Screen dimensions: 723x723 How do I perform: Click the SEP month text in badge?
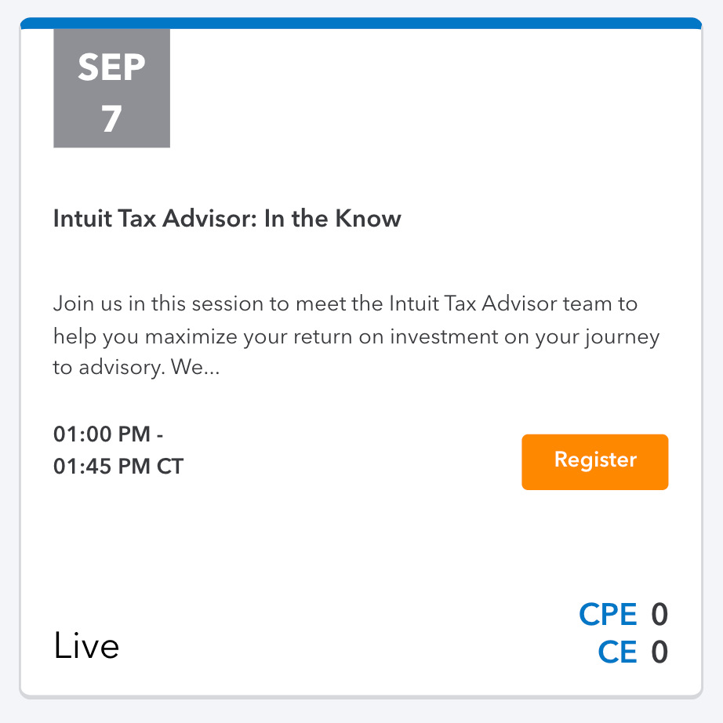[x=111, y=69]
